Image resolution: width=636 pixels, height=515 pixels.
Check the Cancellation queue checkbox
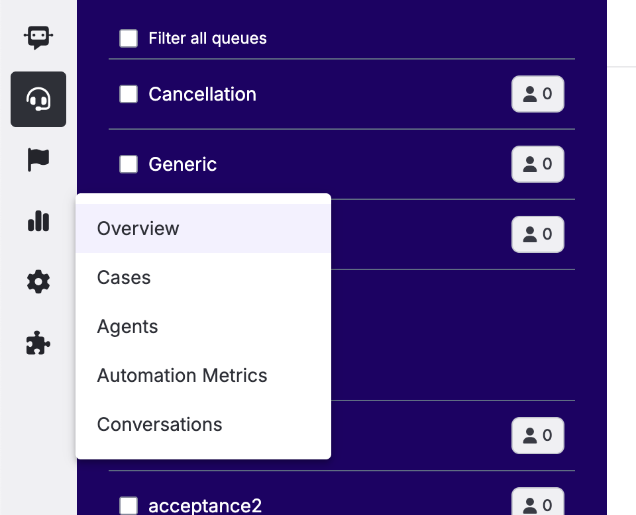pos(129,94)
